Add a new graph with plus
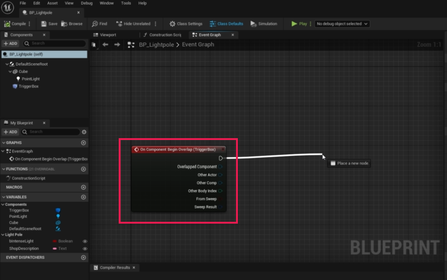The height and width of the screenshot is (280, 447). pos(83,143)
